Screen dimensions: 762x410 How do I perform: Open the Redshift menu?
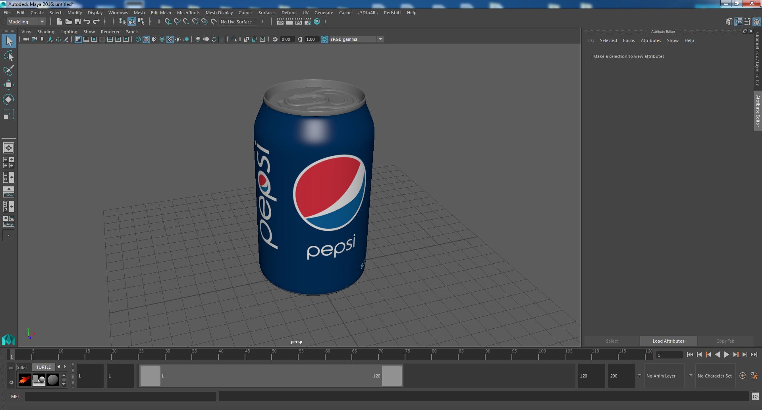tap(392, 13)
